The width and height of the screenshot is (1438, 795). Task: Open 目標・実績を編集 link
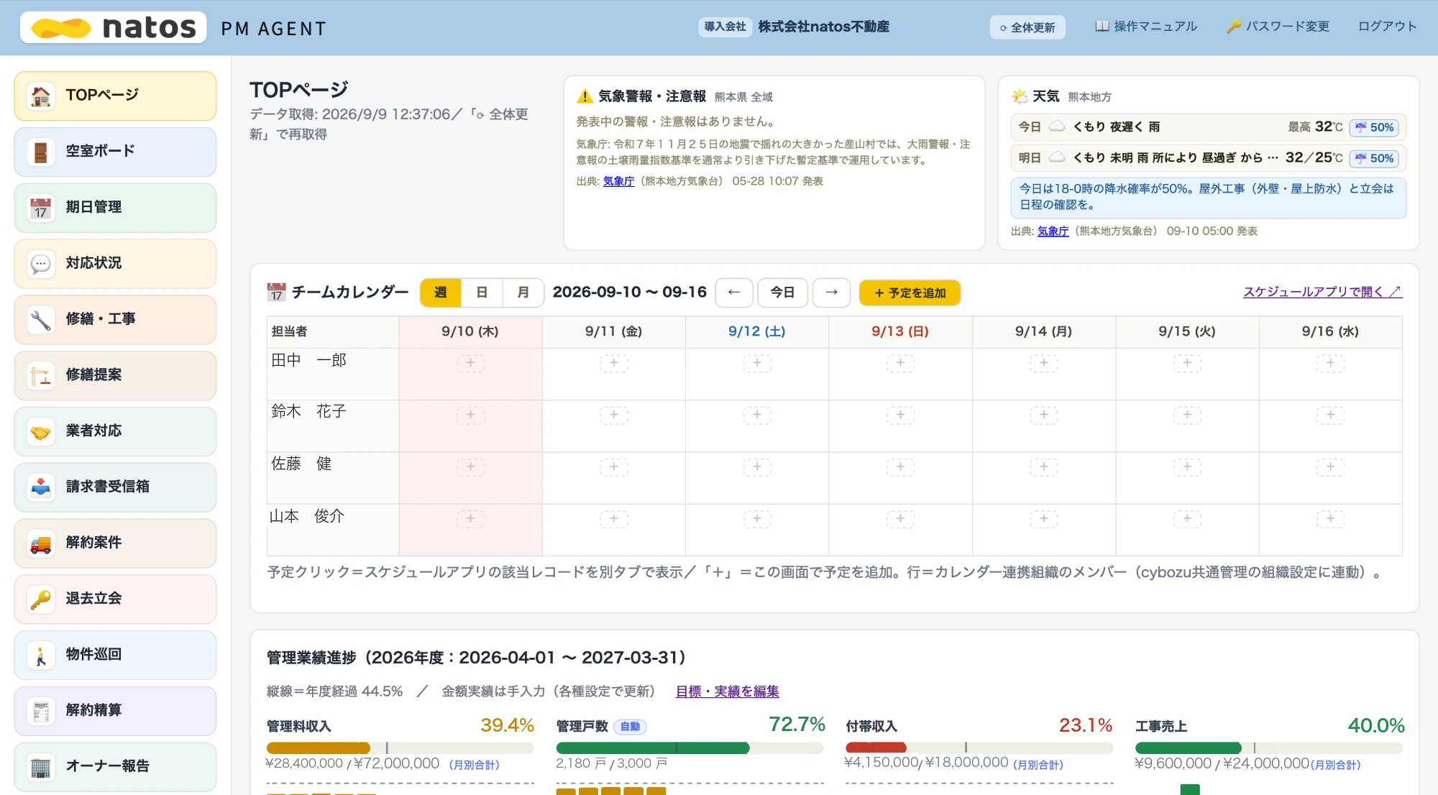(727, 691)
